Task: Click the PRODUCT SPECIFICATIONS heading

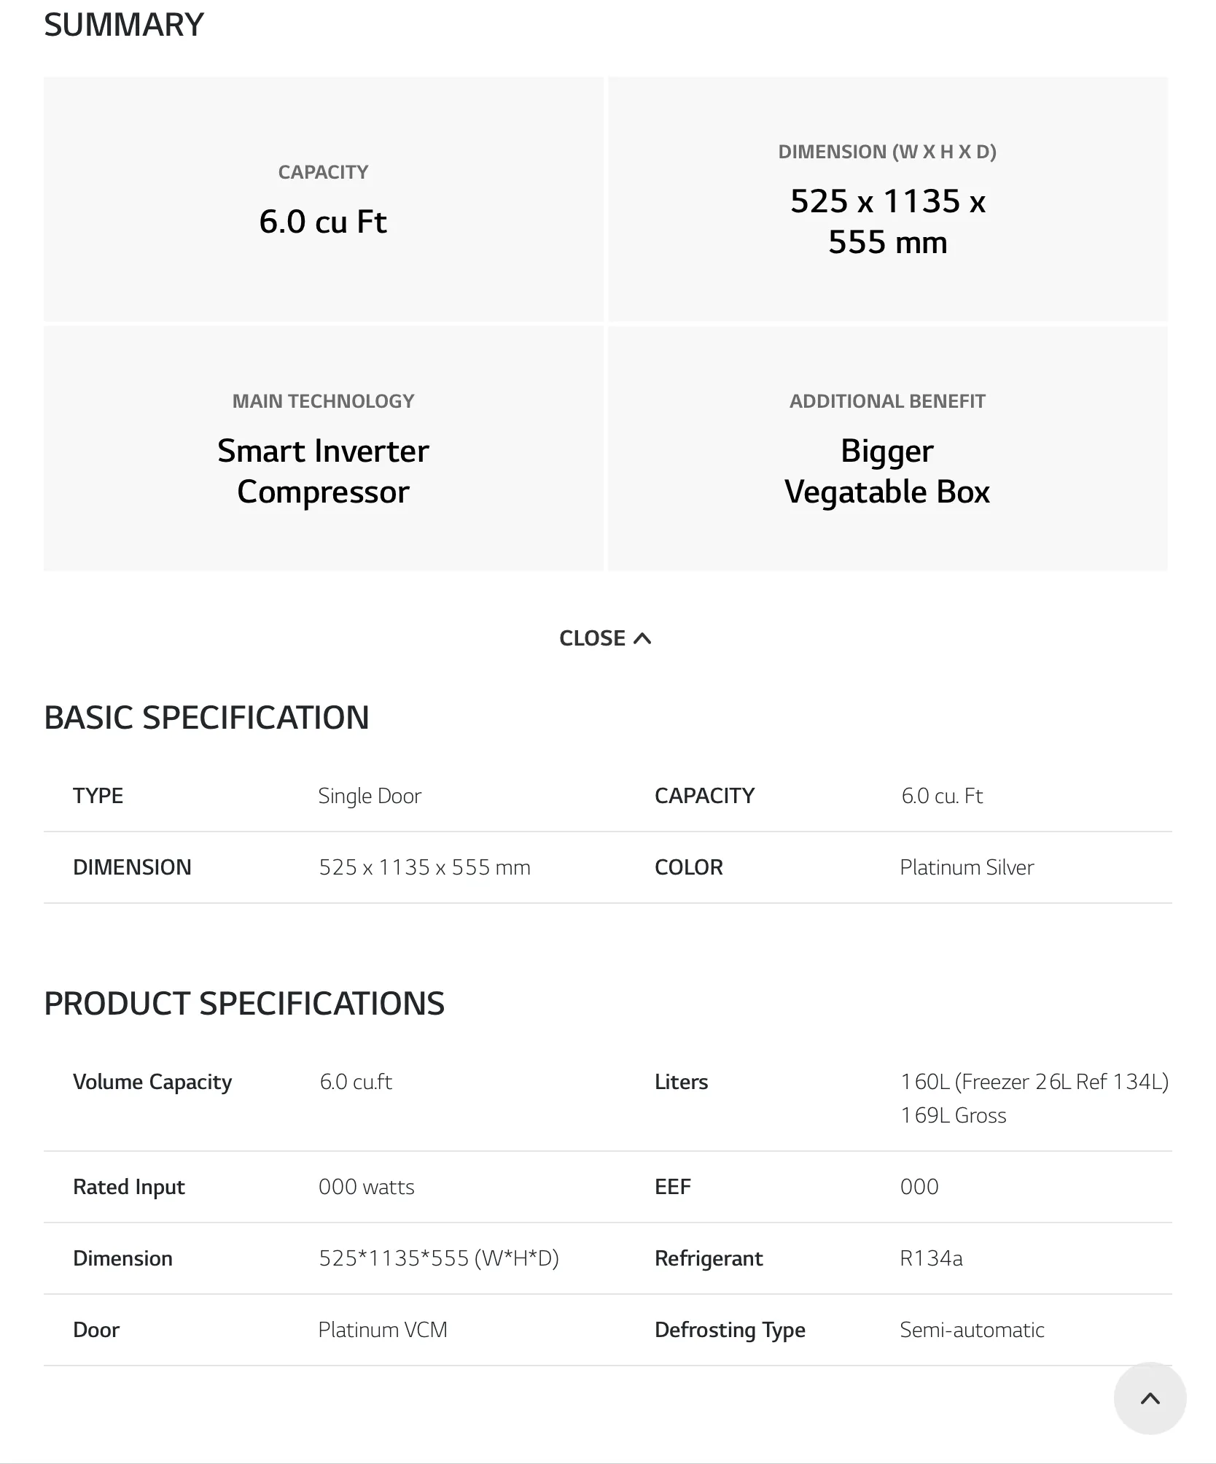Action: (244, 1004)
